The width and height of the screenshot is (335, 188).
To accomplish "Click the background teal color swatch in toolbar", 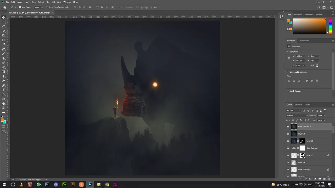I will [4, 122].
